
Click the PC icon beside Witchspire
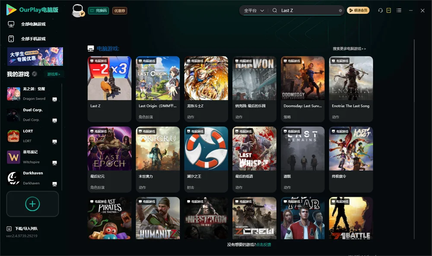pos(54,163)
